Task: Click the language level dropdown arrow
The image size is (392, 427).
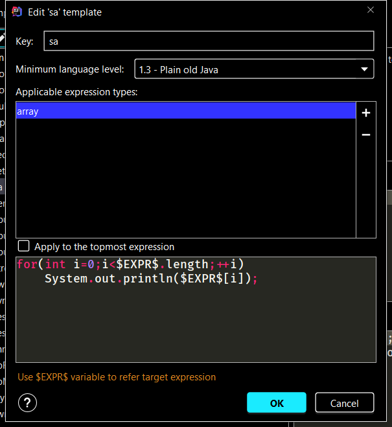Action: (x=363, y=69)
